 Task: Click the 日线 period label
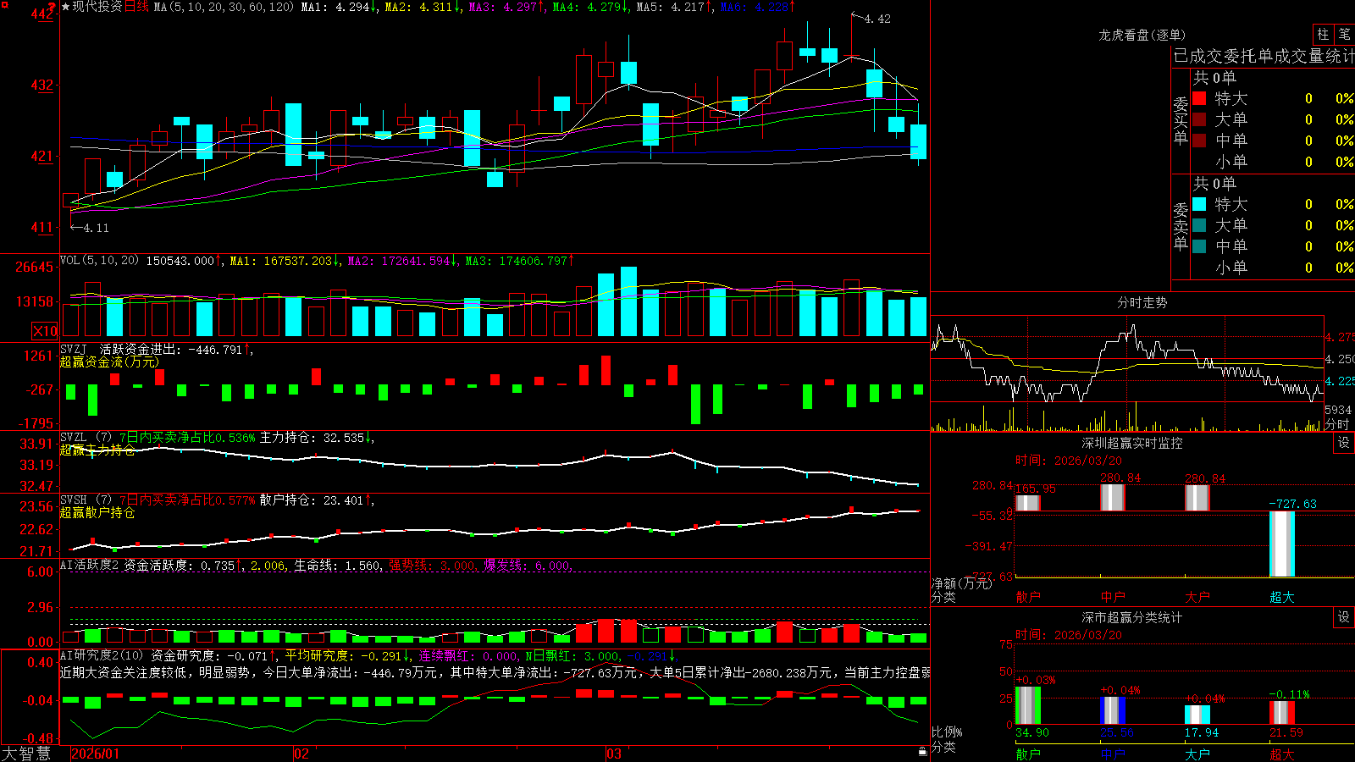(x=136, y=7)
